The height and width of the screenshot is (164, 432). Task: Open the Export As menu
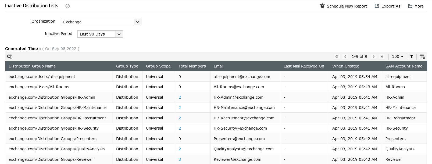click(x=388, y=6)
